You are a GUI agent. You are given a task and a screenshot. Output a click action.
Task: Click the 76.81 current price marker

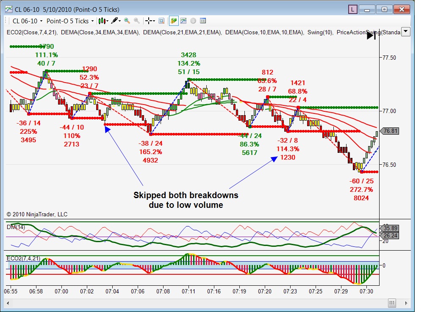pyautogui.click(x=390, y=131)
